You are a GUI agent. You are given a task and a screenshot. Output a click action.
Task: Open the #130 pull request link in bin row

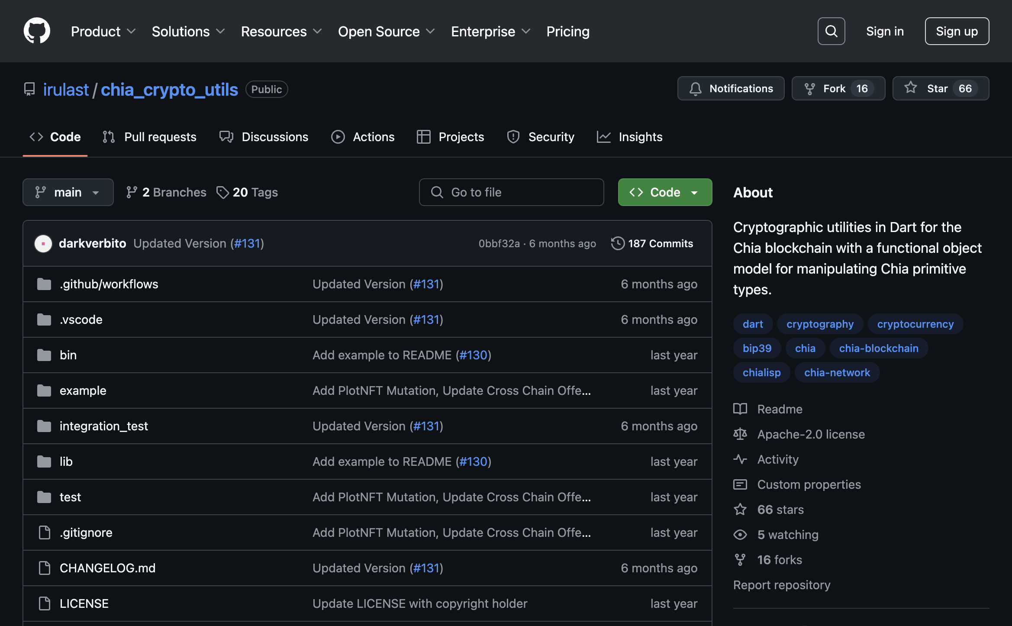(473, 355)
